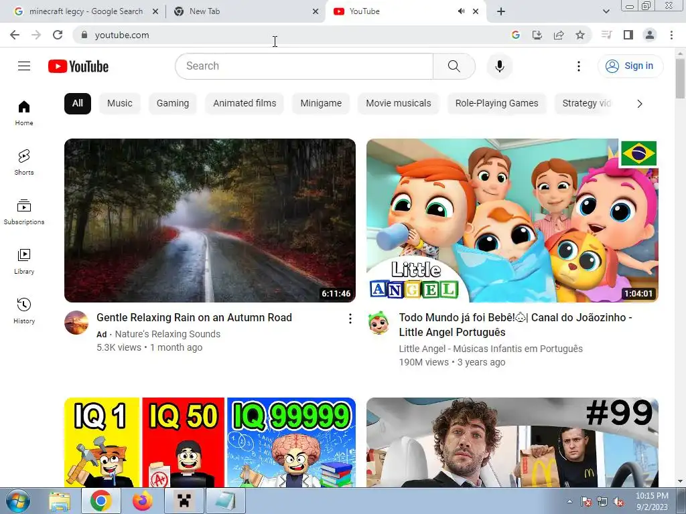Open media control icon in Chrome toolbar
This screenshot has width=686, height=514.
click(x=606, y=35)
